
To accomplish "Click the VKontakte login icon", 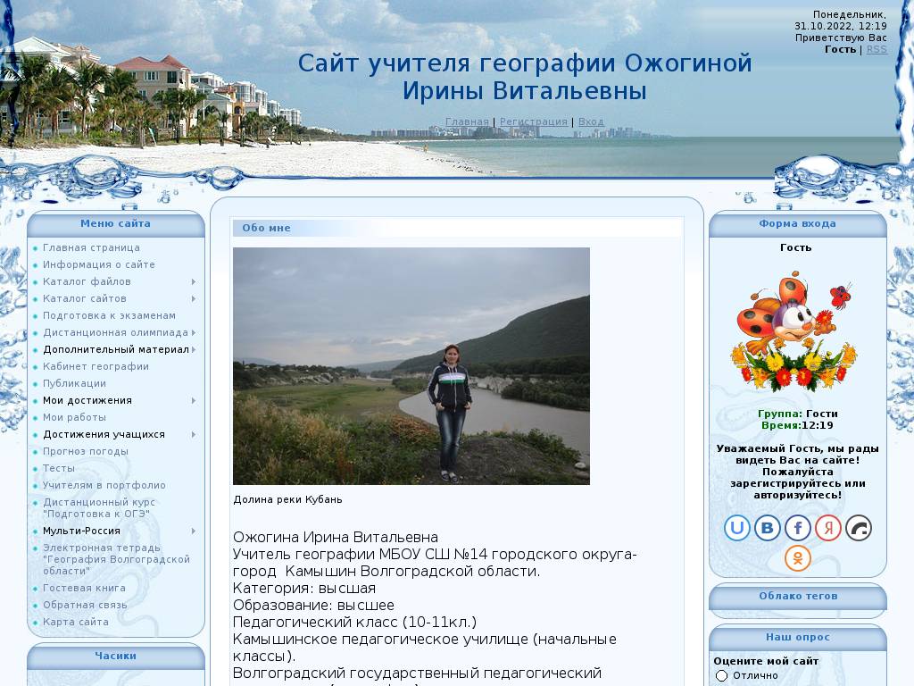I will [x=768, y=528].
